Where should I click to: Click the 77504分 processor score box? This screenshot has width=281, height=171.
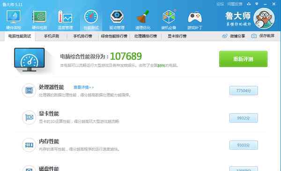click(x=244, y=90)
